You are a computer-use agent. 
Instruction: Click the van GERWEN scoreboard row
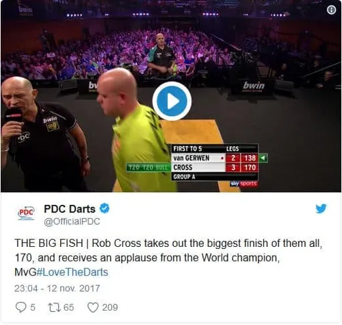(x=215, y=158)
